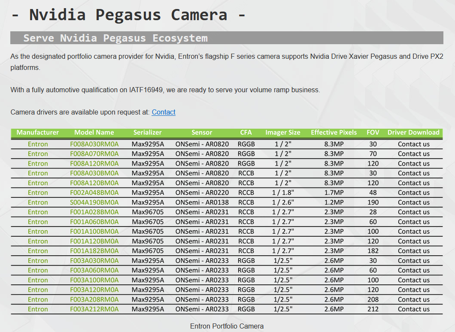
Task: Click the FOV column header
Action: pyautogui.click(x=373, y=133)
